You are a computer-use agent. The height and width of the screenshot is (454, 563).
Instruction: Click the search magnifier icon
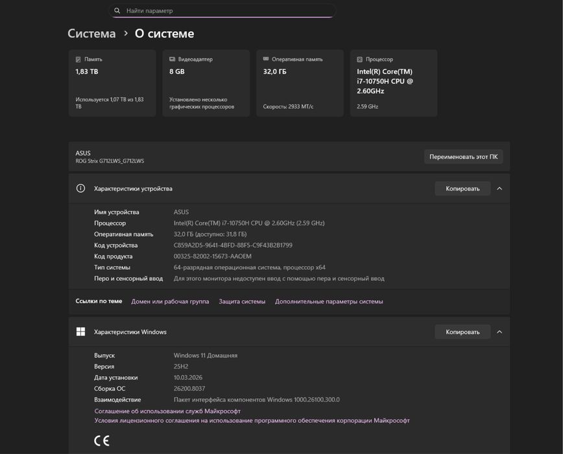point(117,11)
